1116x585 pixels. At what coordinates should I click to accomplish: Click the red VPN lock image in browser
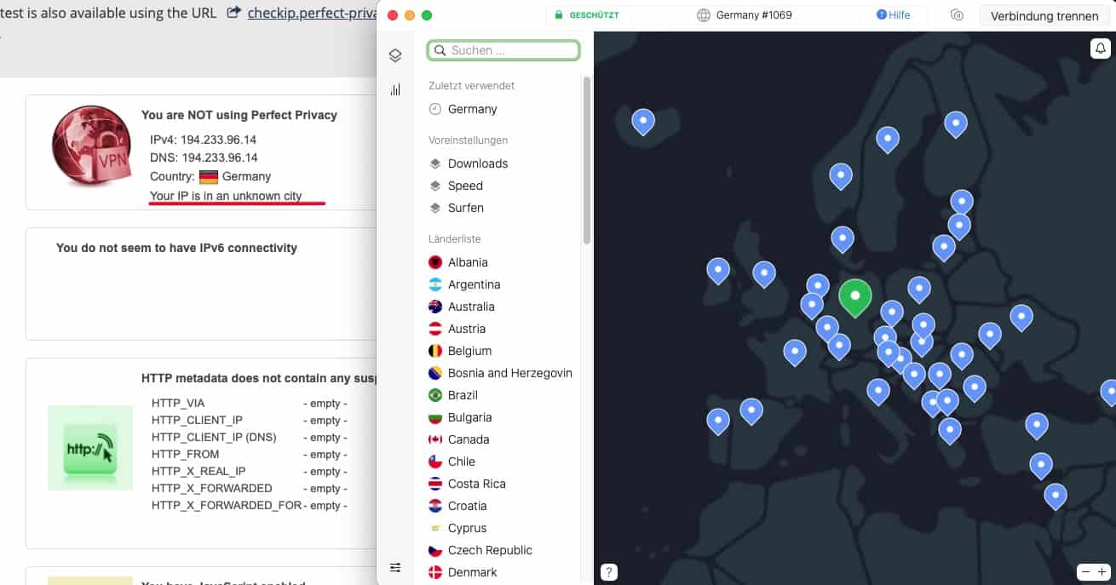[92, 146]
